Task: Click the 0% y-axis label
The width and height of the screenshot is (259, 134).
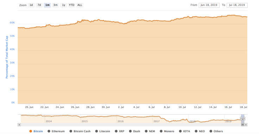Action: pos(13,102)
